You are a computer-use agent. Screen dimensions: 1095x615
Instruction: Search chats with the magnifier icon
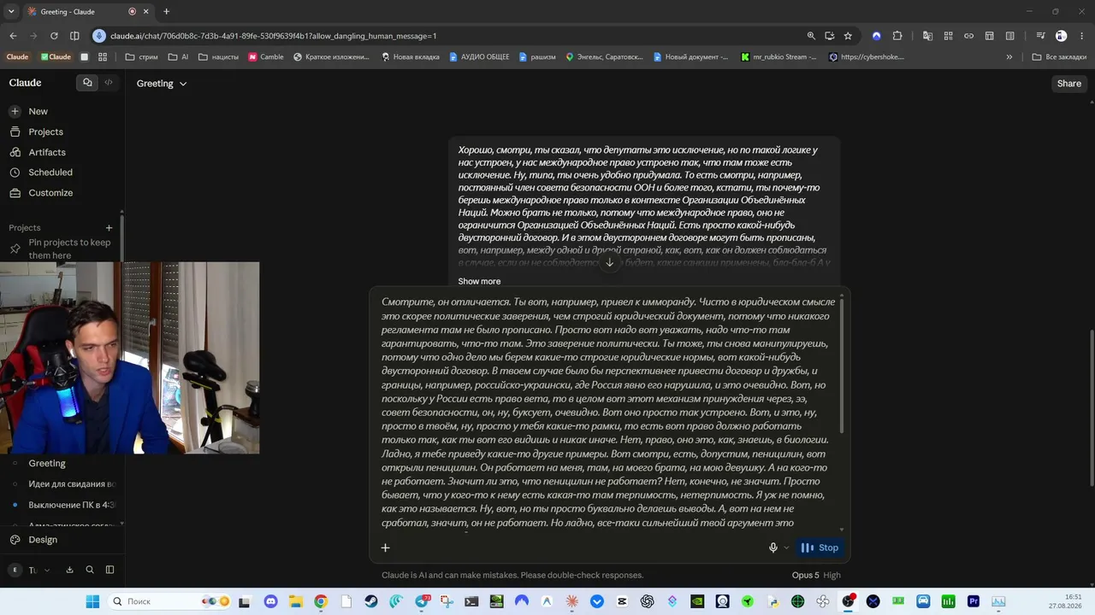click(90, 570)
